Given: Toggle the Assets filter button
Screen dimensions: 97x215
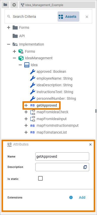Looking at the screenshot, I should pyautogui.click(x=68, y=17).
